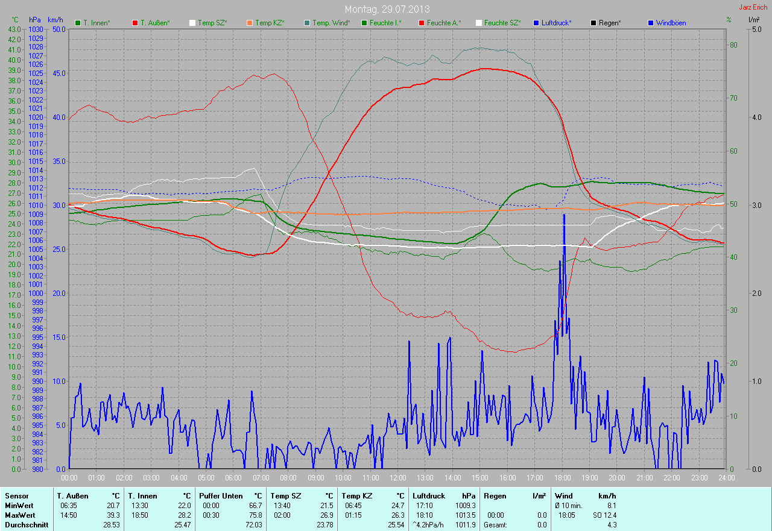This screenshot has height=531, width=772.
Task: Select the Feuchte SZ* legend label
Action: (502, 23)
